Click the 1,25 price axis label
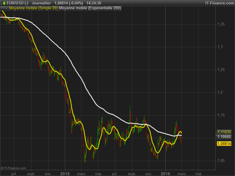 (x=221, y=70)
